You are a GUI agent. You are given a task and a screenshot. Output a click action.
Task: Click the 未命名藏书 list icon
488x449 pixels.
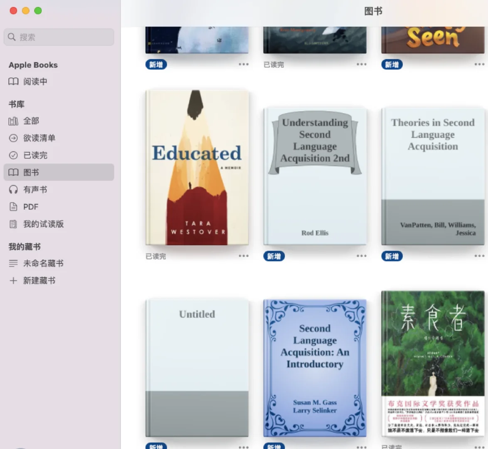13,264
